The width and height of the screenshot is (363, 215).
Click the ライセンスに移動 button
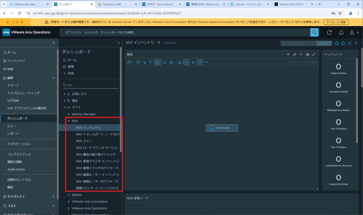(x=336, y=22)
